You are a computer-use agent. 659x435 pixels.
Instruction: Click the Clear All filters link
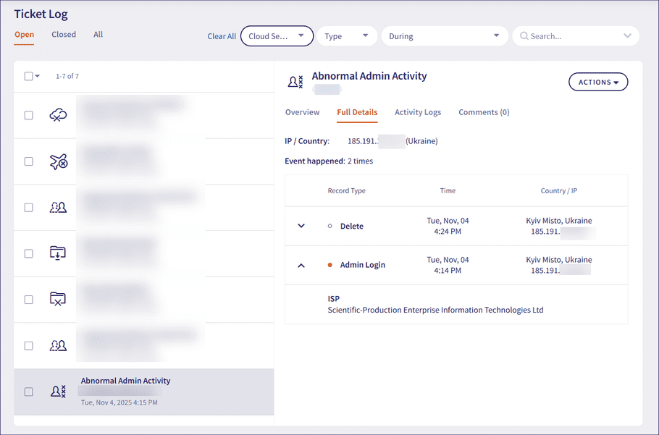pos(222,35)
